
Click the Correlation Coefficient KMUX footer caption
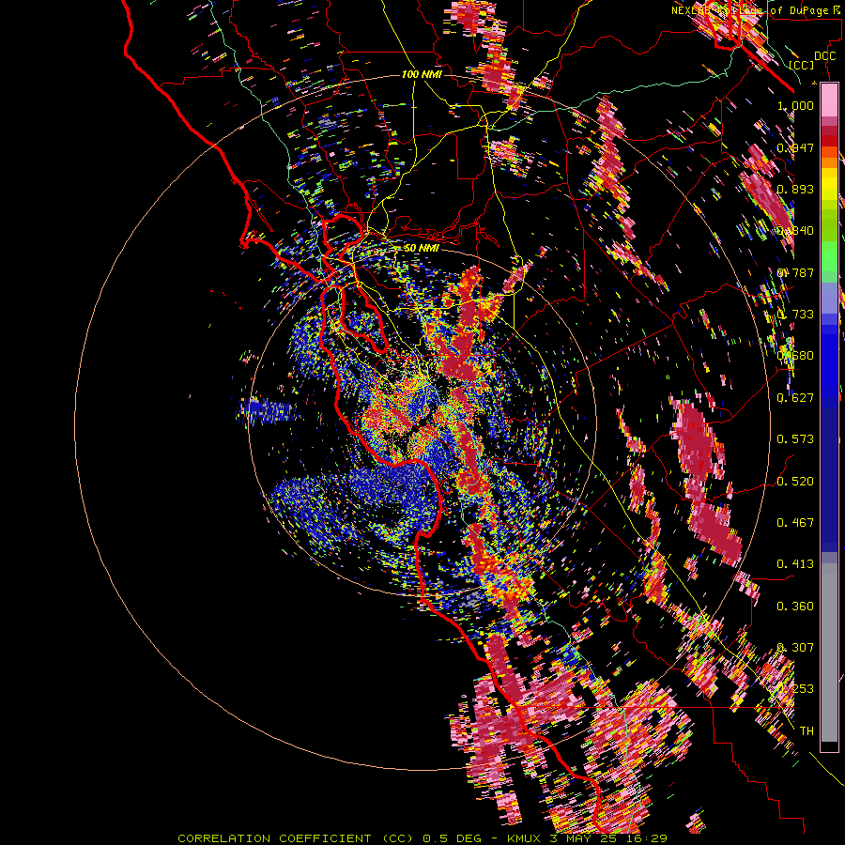422,838
